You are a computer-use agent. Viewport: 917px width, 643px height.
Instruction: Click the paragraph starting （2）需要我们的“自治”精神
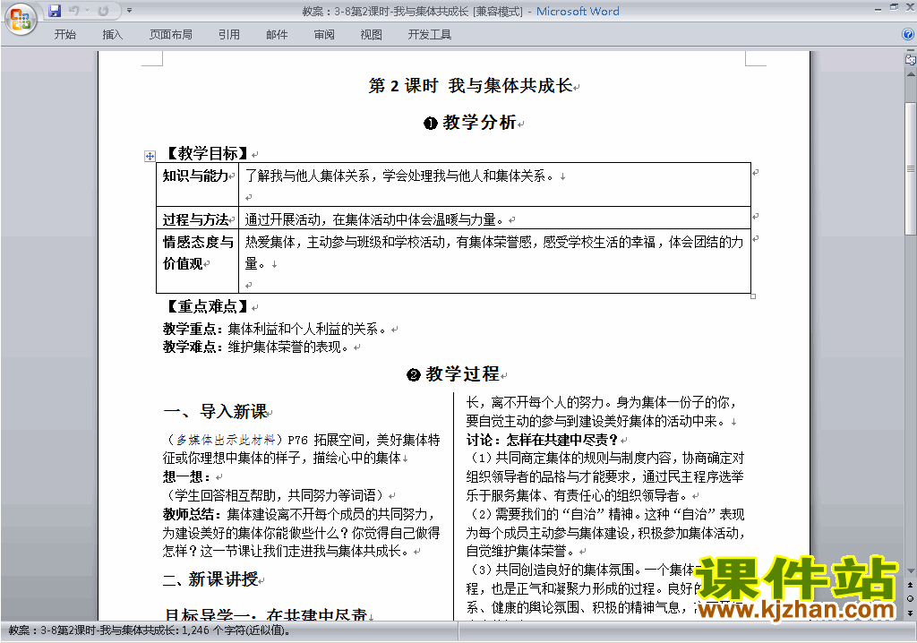pyautogui.click(x=604, y=533)
